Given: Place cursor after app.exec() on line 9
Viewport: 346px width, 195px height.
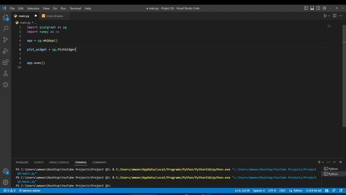Looking at the screenshot, I should click(x=45, y=63).
